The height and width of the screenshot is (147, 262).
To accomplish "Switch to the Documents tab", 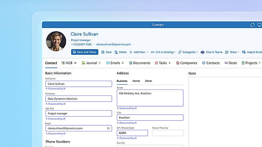I will click(x=140, y=63).
